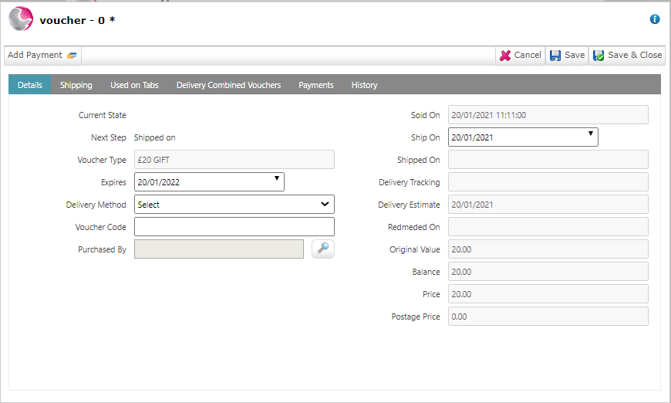The image size is (671, 403).
Task: Save the voucher
Action: coord(567,56)
